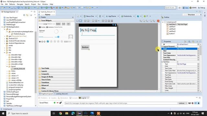The width and height of the screenshot is (207, 116).
Task: Open the AppTheme theme dropdown
Action: (112, 16)
